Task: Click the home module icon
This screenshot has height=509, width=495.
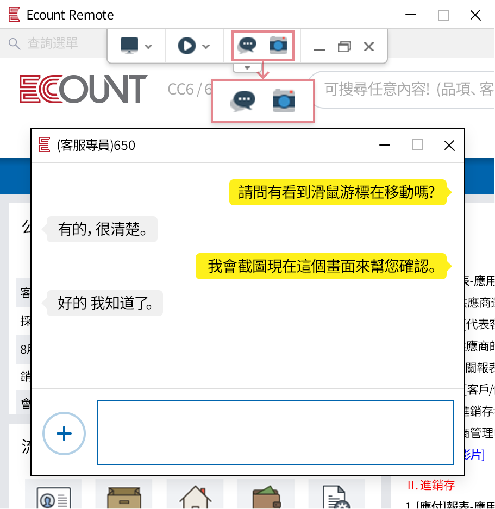Action: (195, 495)
